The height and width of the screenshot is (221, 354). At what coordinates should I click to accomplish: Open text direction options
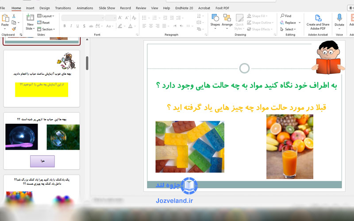tap(200, 16)
